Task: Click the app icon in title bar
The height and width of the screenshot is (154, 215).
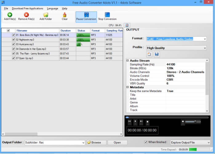Action: 3,2
